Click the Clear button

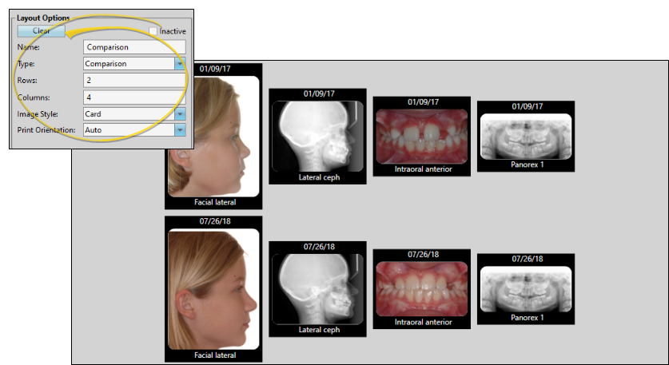point(41,30)
